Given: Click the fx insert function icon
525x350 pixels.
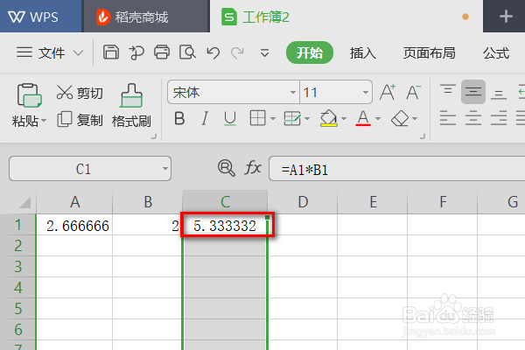Looking at the screenshot, I should [x=253, y=167].
